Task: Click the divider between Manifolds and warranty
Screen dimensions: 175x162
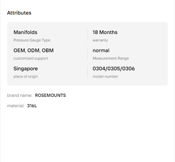Action: pyautogui.click(x=88, y=36)
